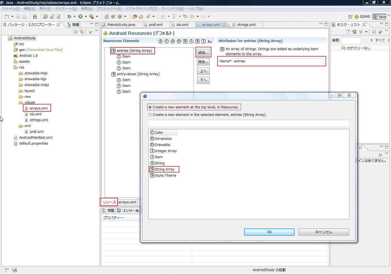Click the 追加... button

[x=203, y=53]
